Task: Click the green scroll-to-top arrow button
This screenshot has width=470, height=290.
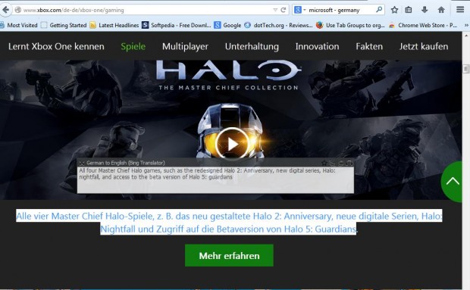Action: click(452, 182)
